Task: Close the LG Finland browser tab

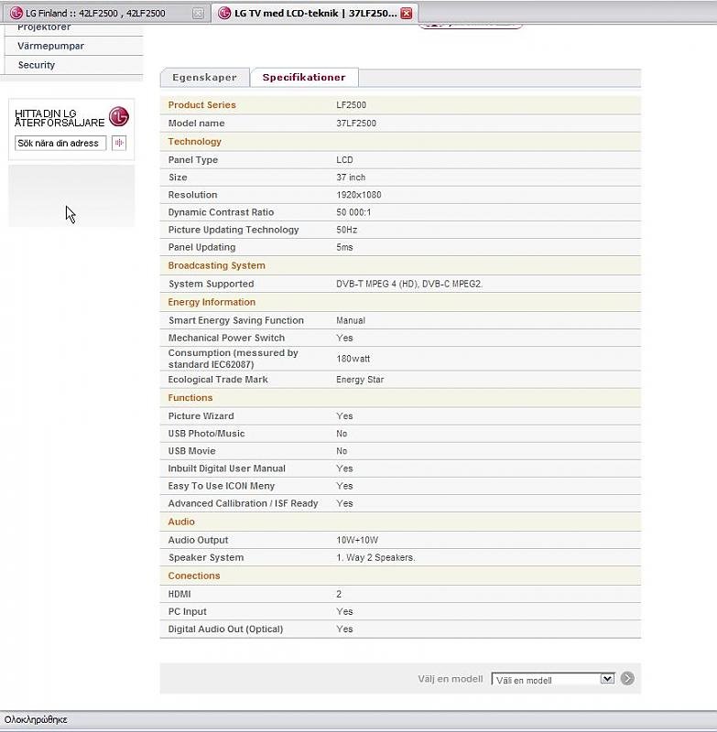Action: point(198,14)
